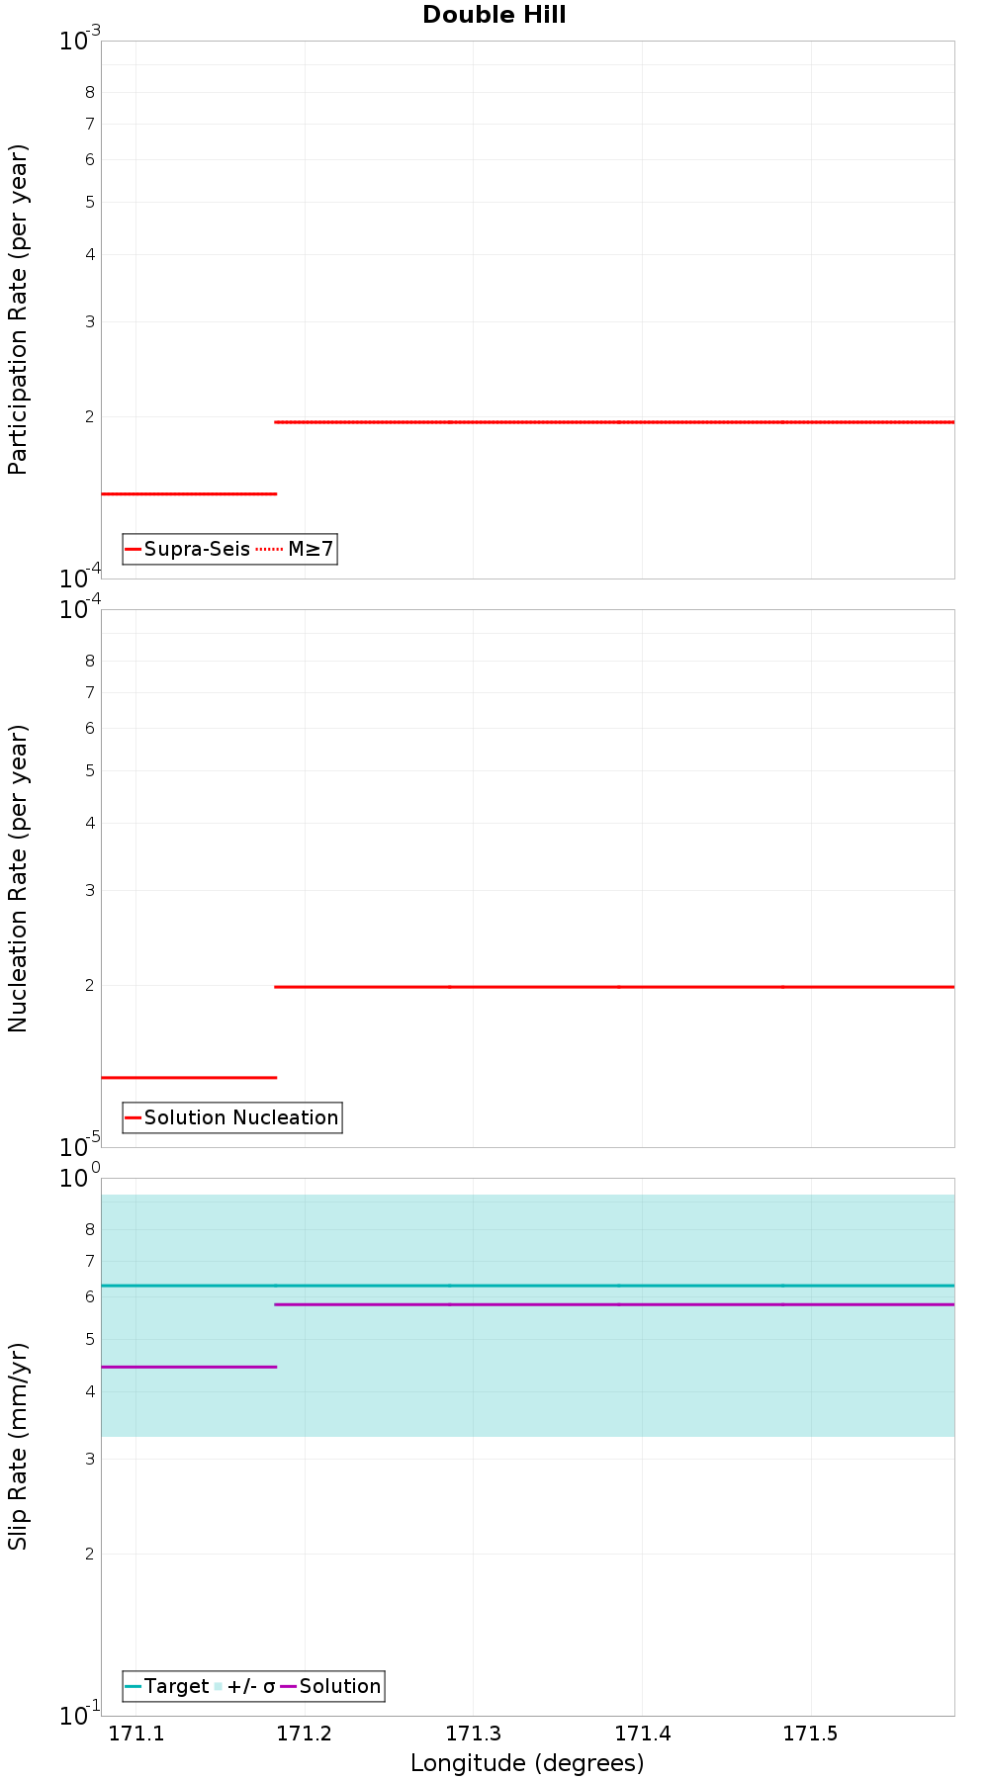Select the M≥7 legend entry

pyautogui.click(x=295, y=549)
